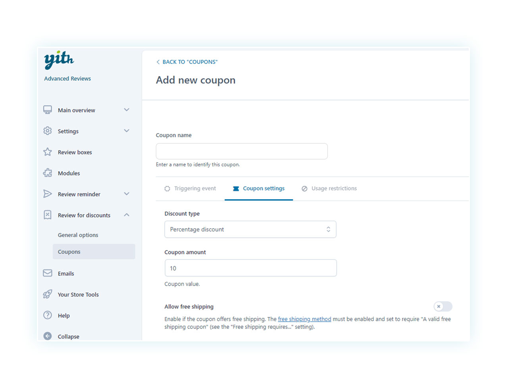Image resolution: width=516 pixels, height=391 pixels.
Task: Click the Emails envelope icon
Action: [48, 273]
